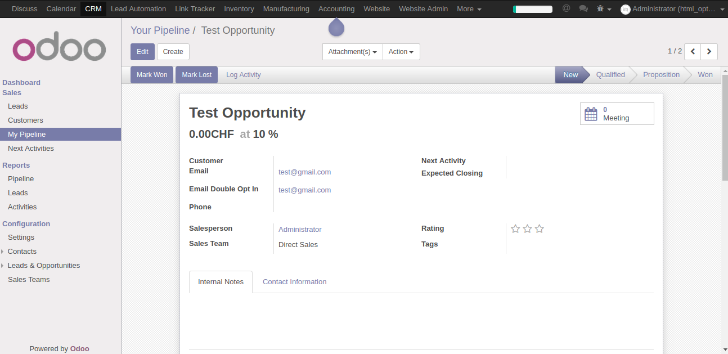The height and width of the screenshot is (354, 728).
Task: Open conversations chat bubble icon
Action: tap(583, 9)
